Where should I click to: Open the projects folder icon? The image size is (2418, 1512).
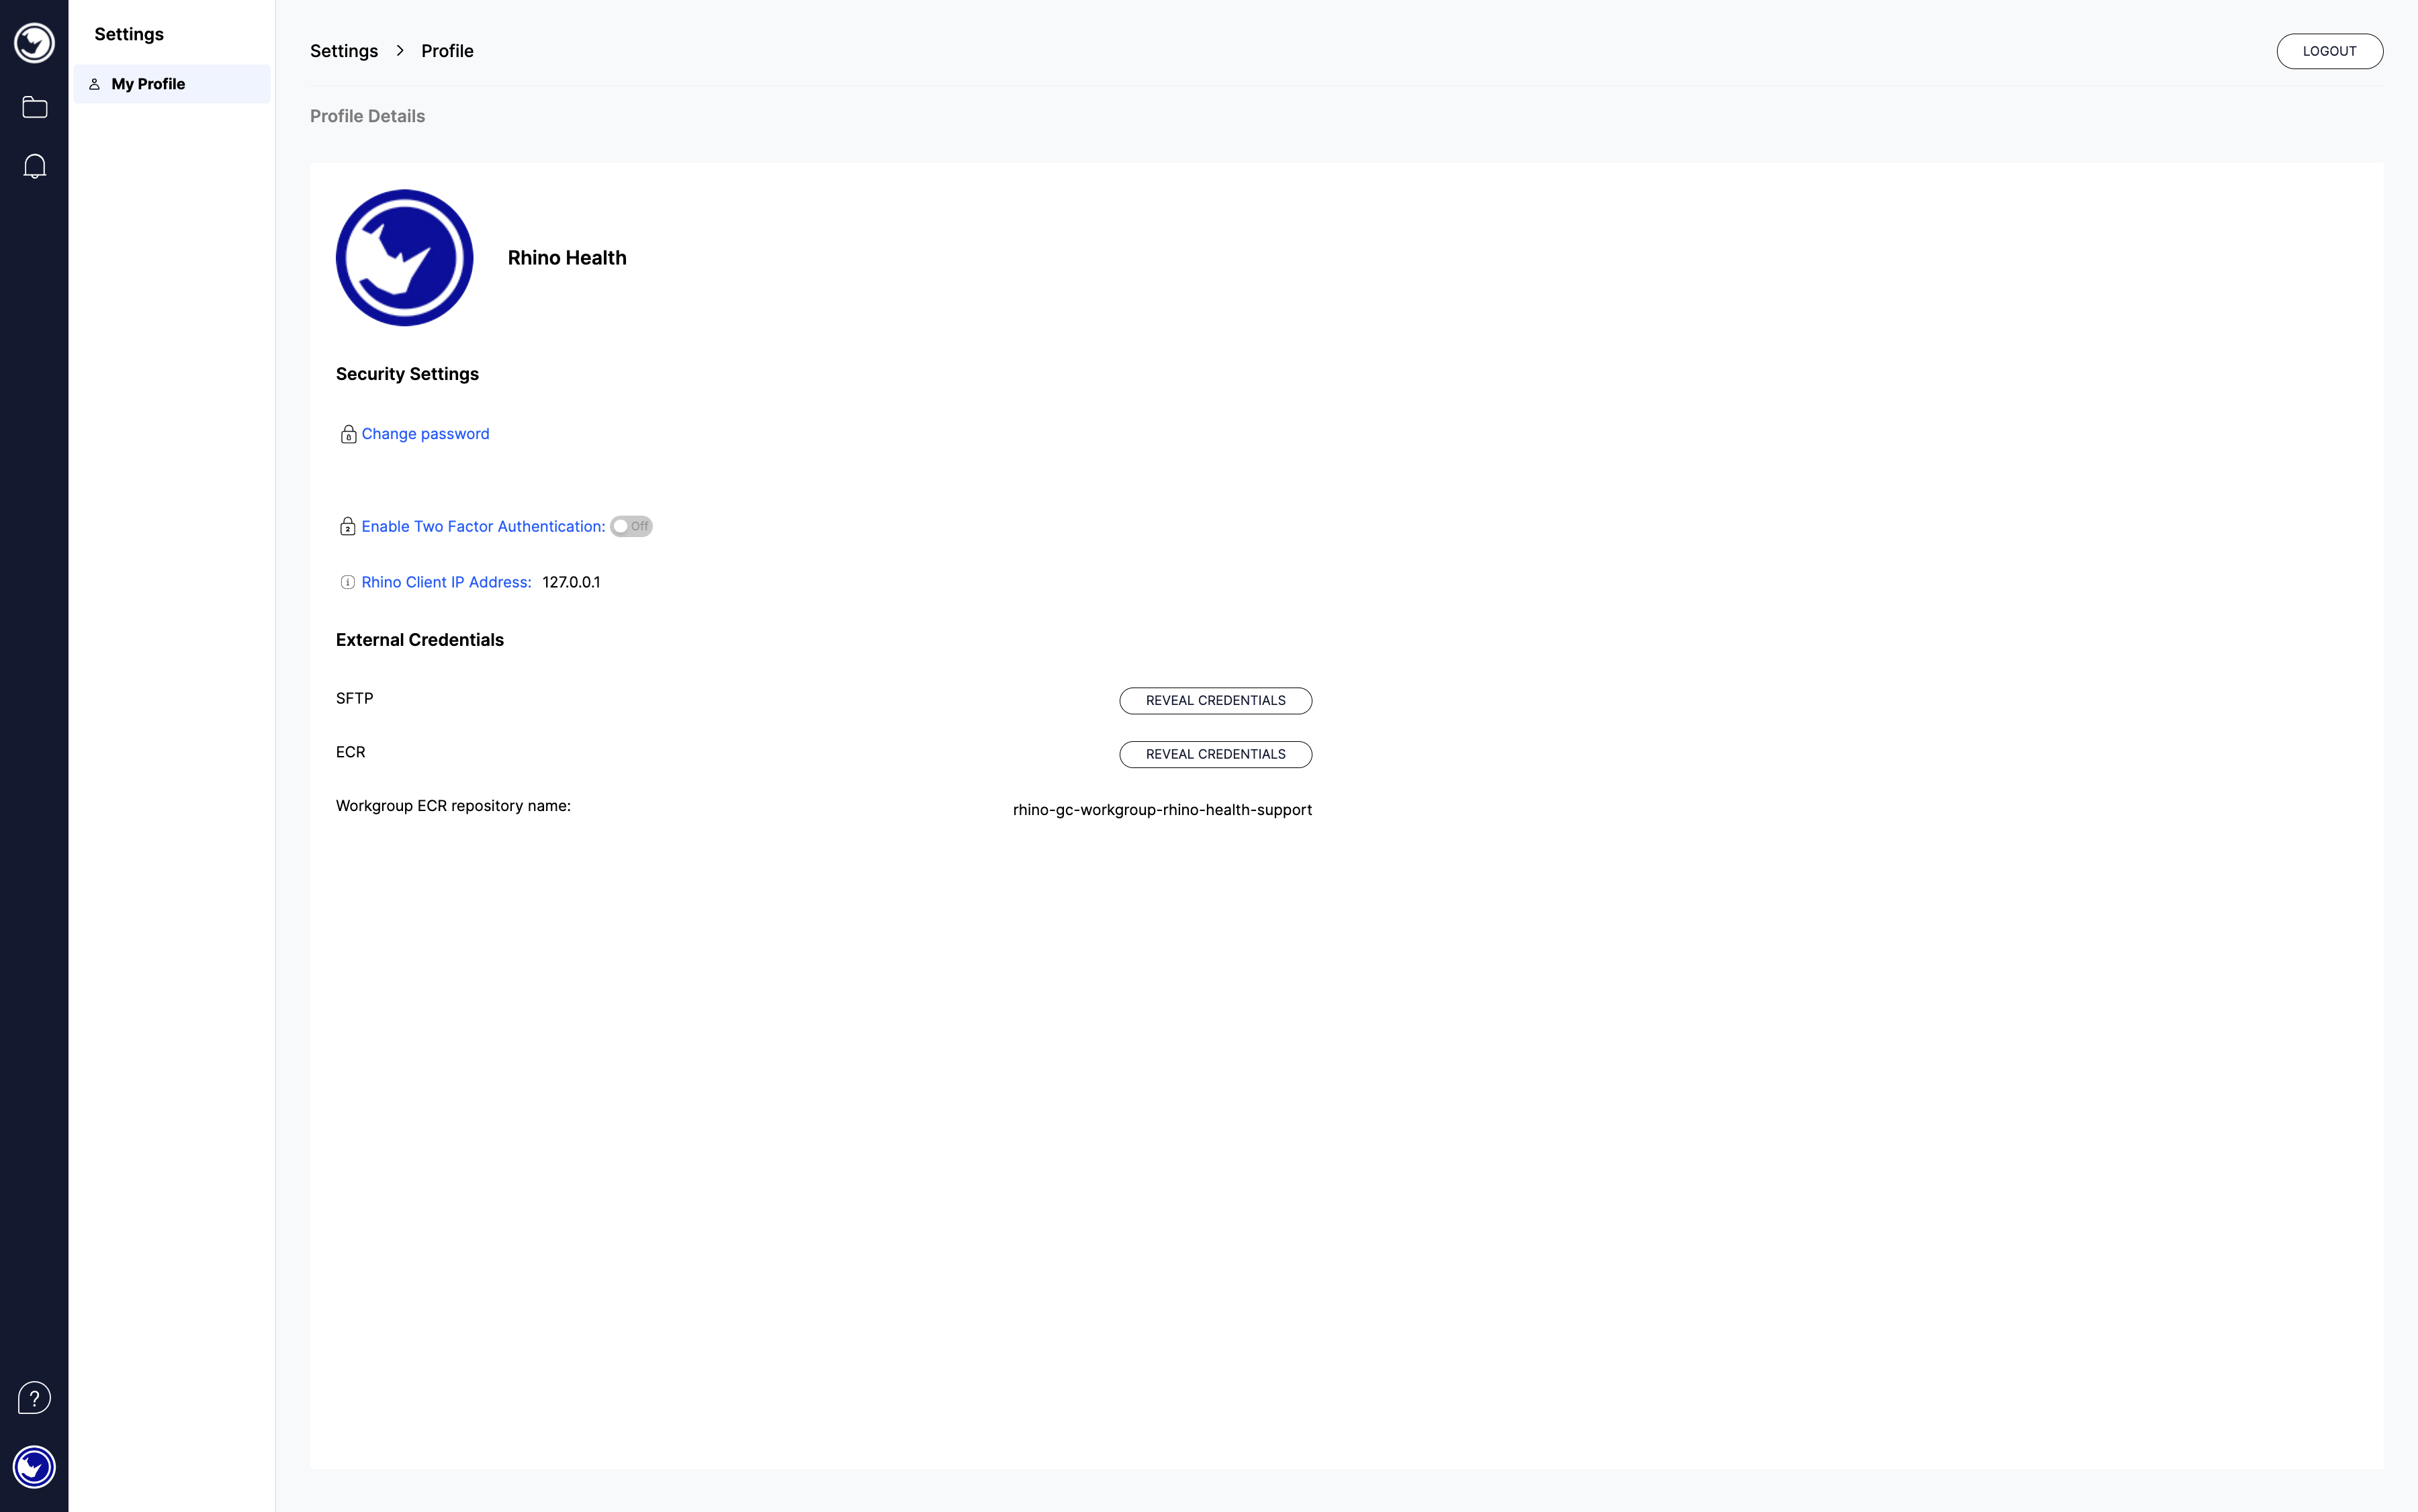click(x=34, y=107)
